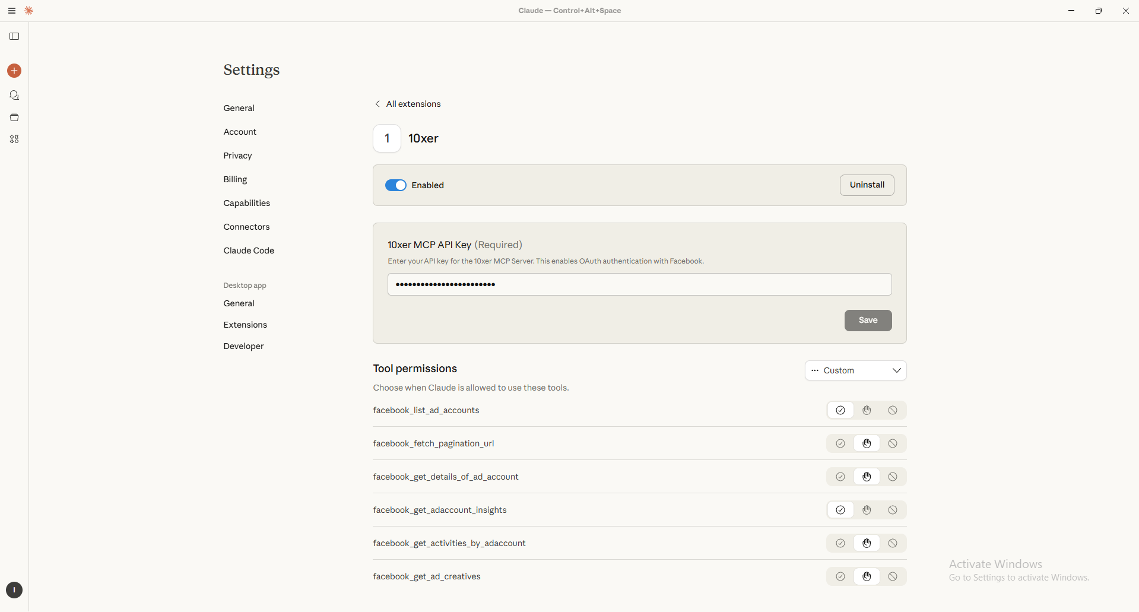The width and height of the screenshot is (1139, 612).
Task: Toggle the sidebar panel icon
Action: [14, 37]
